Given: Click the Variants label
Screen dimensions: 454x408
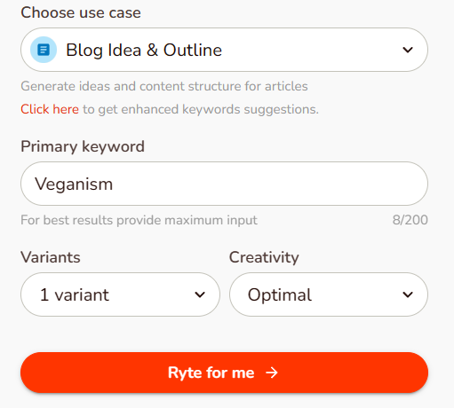Looking at the screenshot, I should [x=51, y=257].
